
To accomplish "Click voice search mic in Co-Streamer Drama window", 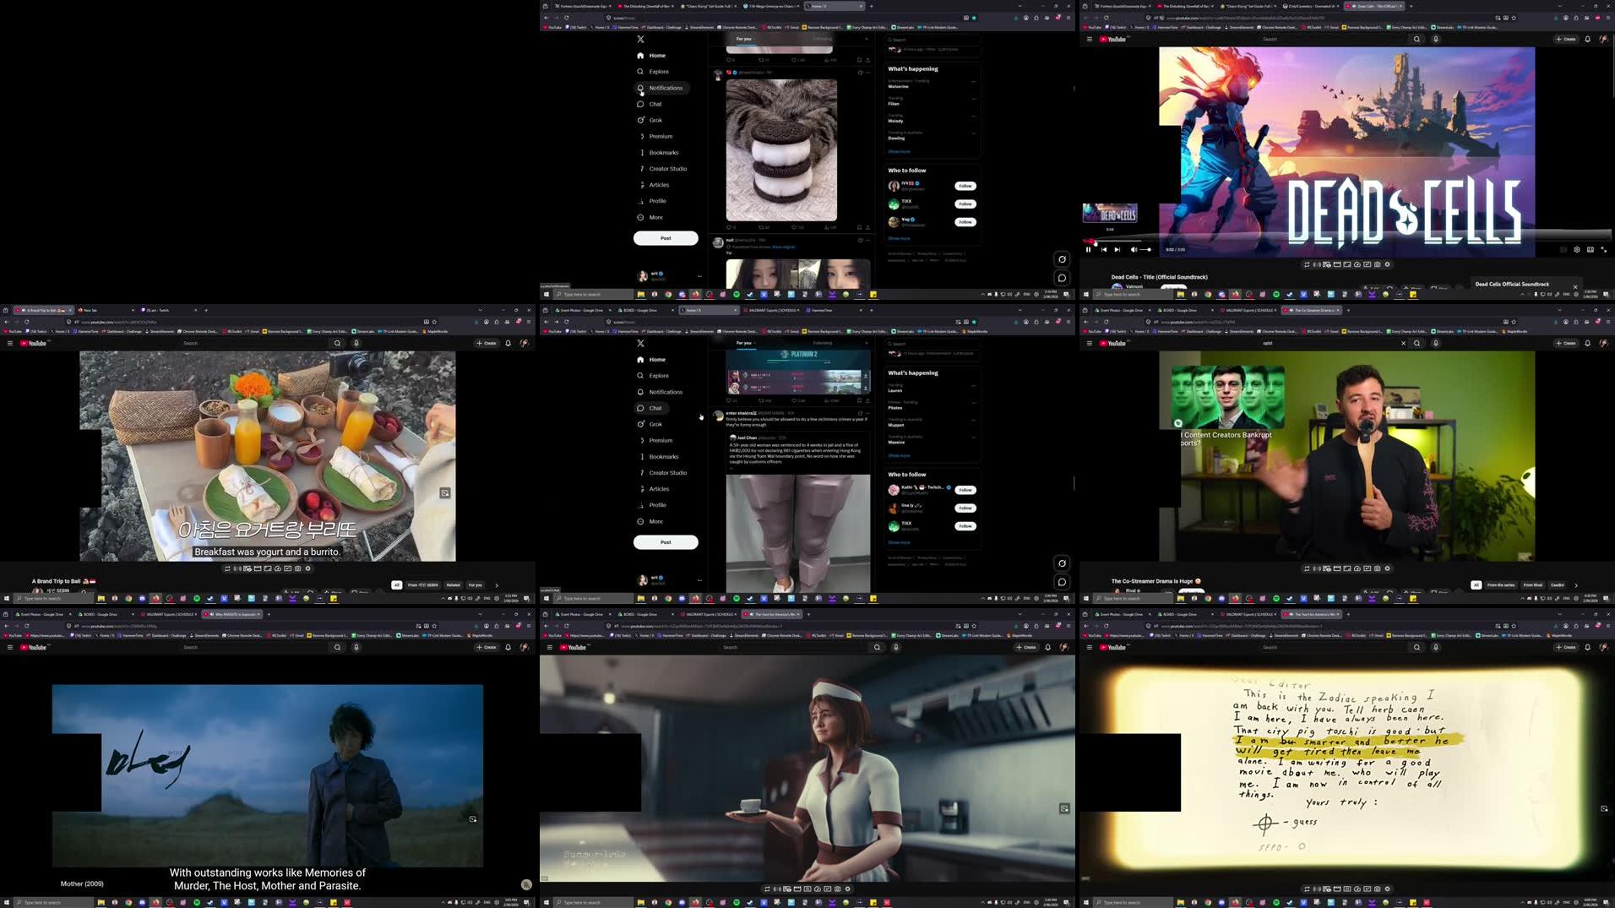I will [1435, 343].
